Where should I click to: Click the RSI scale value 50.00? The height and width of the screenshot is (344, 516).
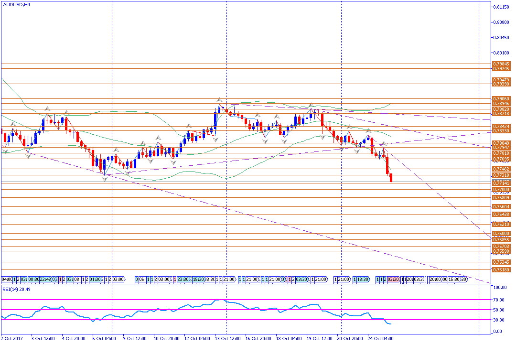pos(499,310)
